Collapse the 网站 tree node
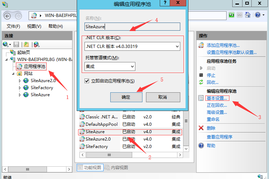The width and height of the screenshot is (269, 179). [13, 74]
